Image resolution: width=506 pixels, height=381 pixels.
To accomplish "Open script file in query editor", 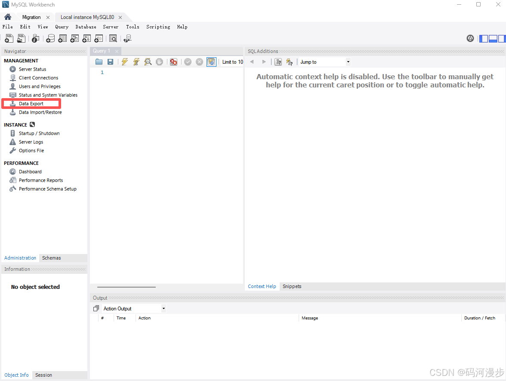I will 99,62.
